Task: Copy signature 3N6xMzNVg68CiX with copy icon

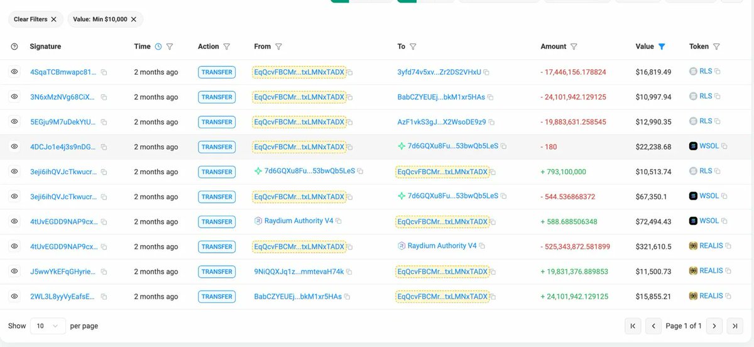Action: coord(104,97)
